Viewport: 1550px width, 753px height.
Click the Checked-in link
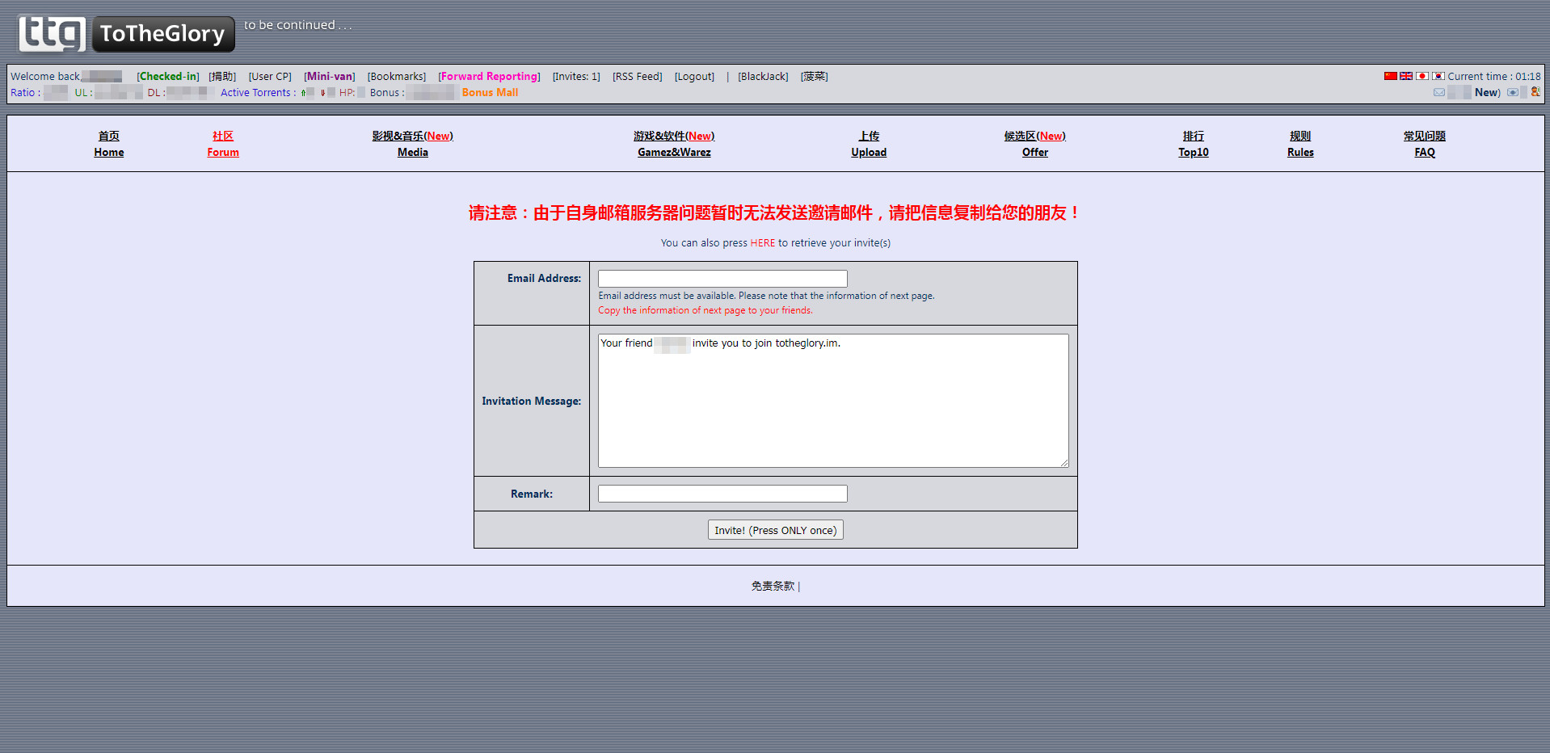(x=168, y=77)
